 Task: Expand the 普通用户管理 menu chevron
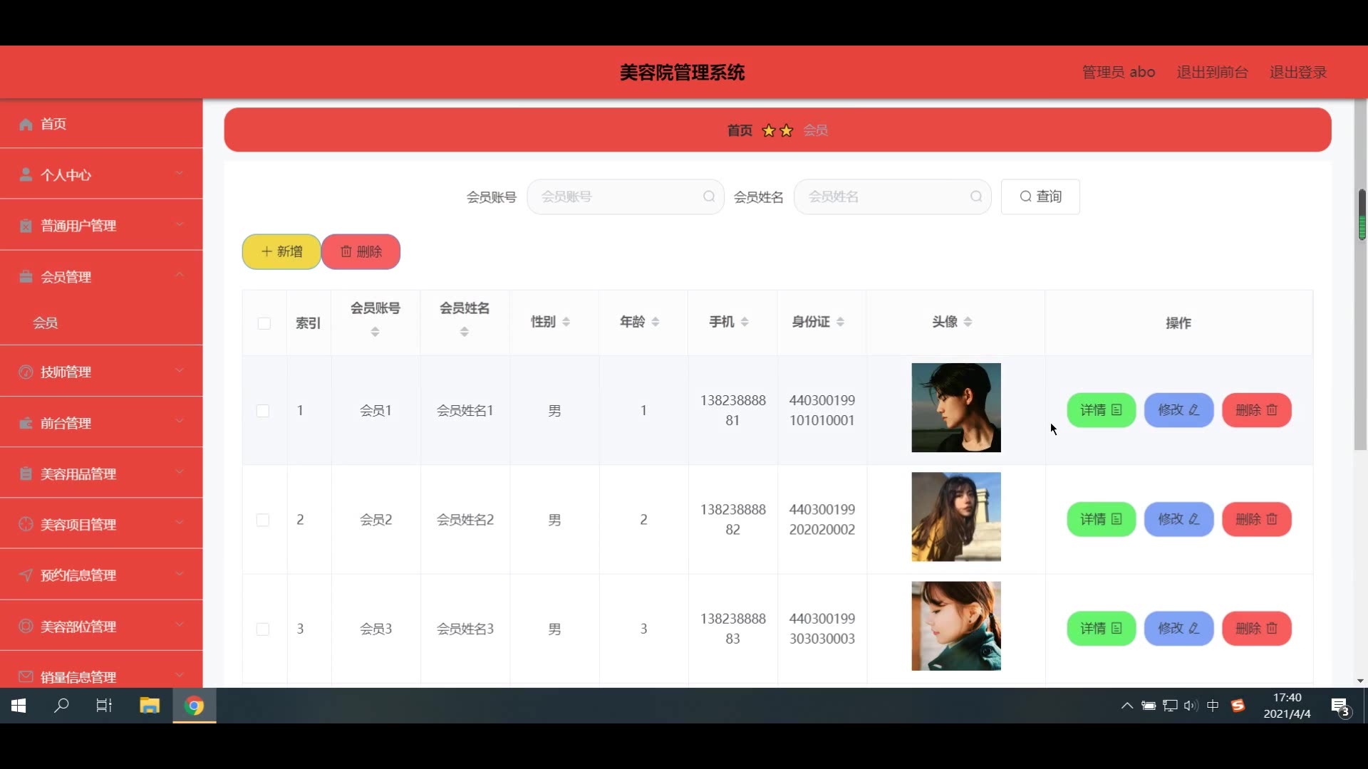[x=180, y=224]
